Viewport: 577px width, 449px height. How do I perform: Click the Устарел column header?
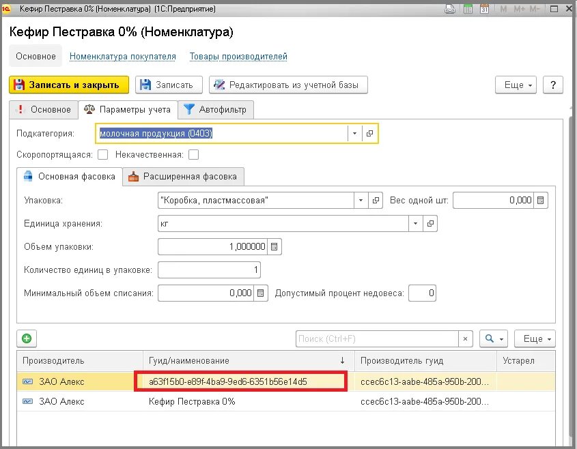(526, 361)
